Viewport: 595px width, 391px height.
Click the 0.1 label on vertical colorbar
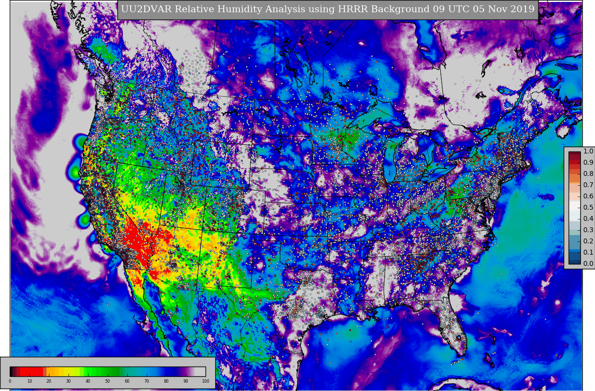pos(588,253)
